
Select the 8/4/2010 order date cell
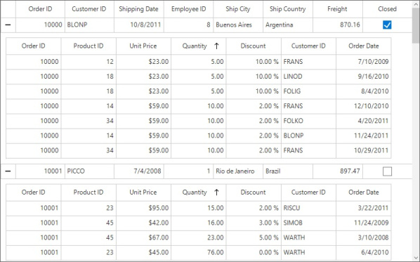(364, 91)
